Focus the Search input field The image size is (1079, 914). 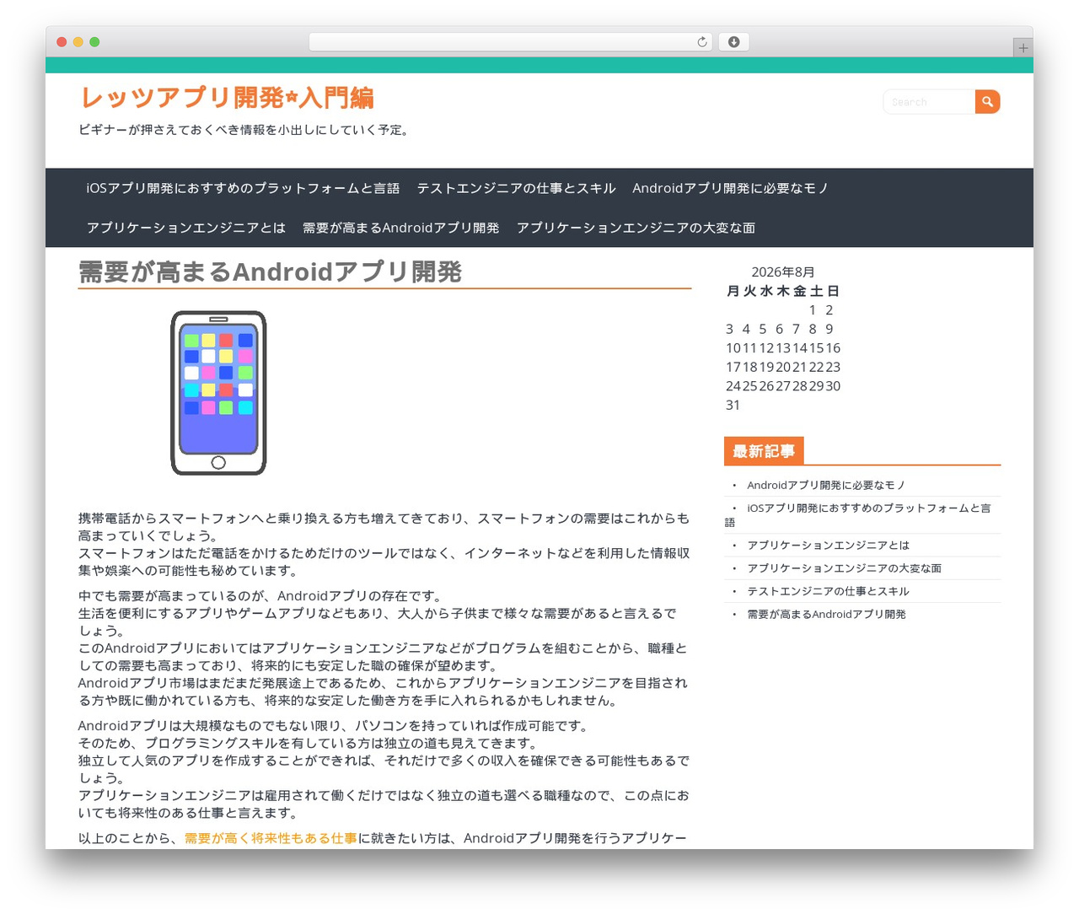pyautogui.click(x=929, y=102)
